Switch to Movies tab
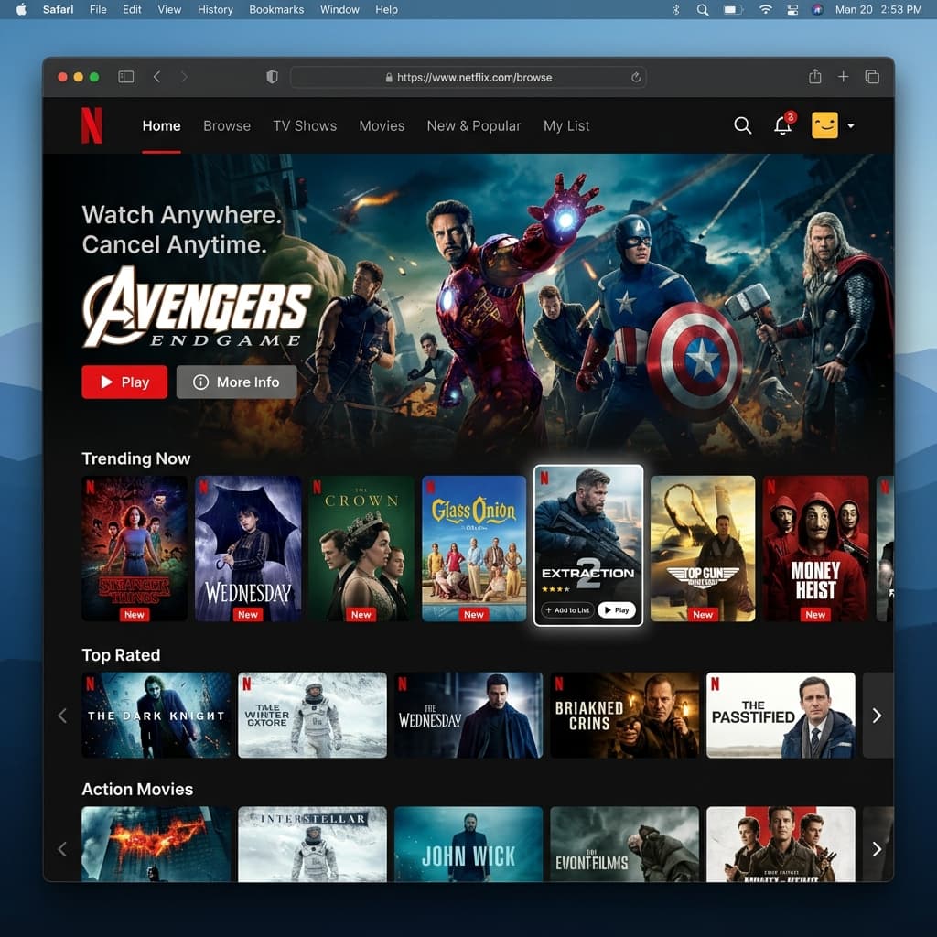The image size is (937, 937). tap(382, 126)
